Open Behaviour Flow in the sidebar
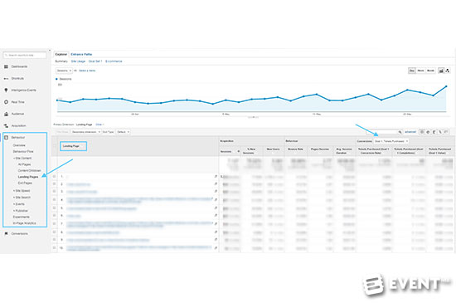This screenshot has width=456, height=303. (23, 152)
